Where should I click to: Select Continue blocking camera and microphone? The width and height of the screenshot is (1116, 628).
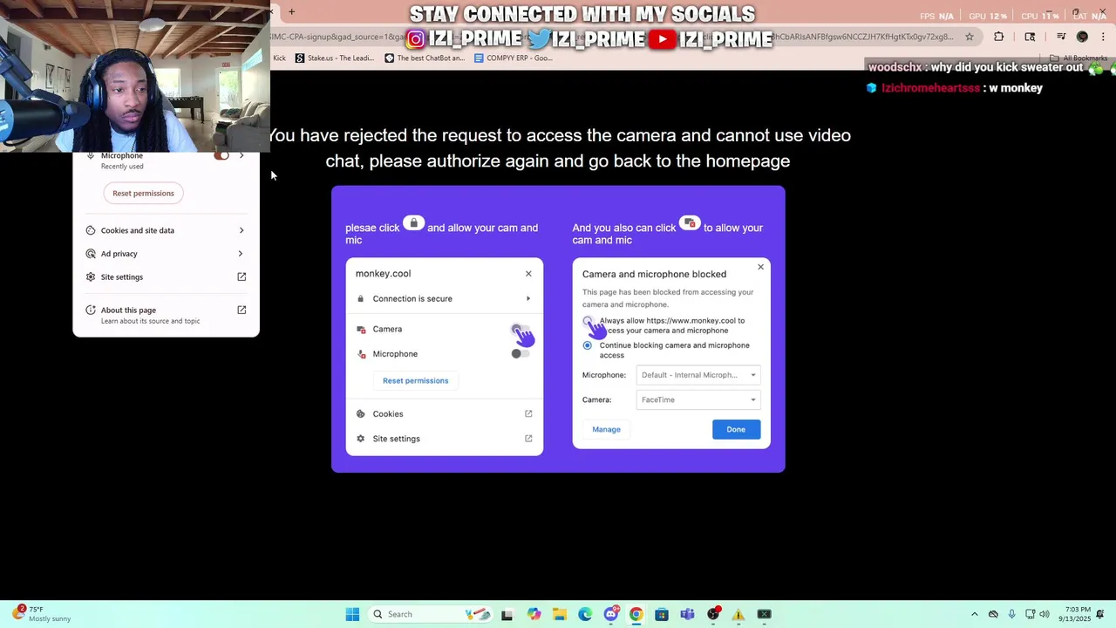588,345
